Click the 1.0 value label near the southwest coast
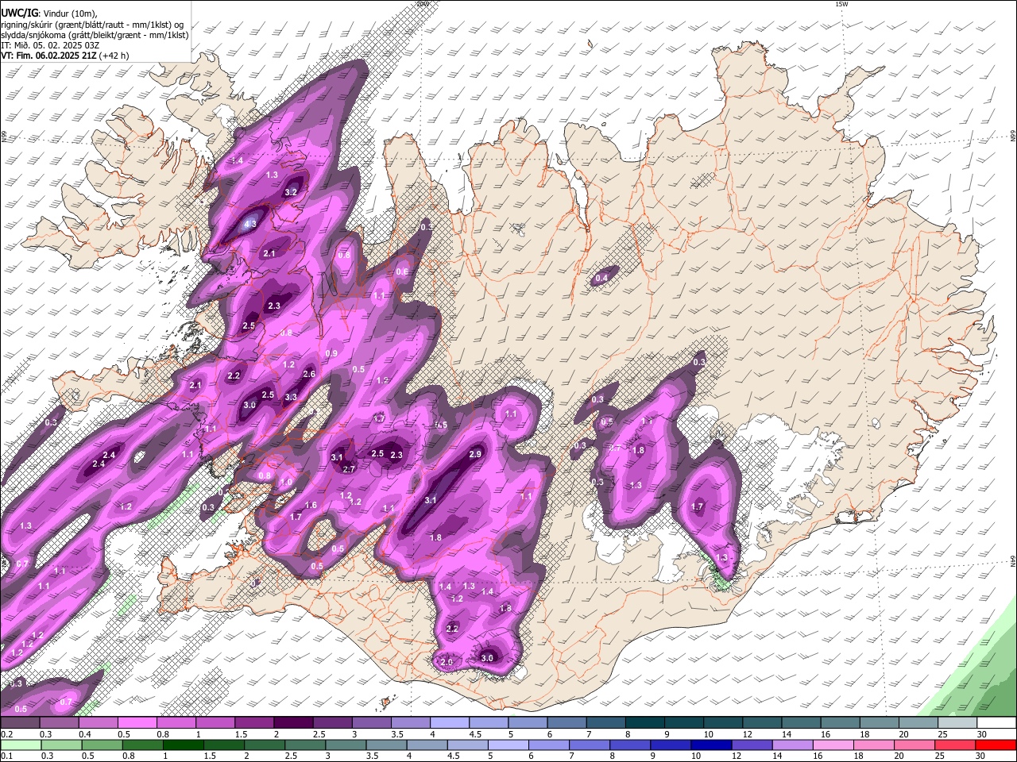Viewport: 1017px width, 762px height. [286, 482]
